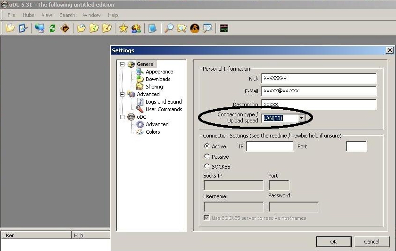Viewport: 396px width, 251px height.
Task: Click the Hub column header
Action: [91, 235]
